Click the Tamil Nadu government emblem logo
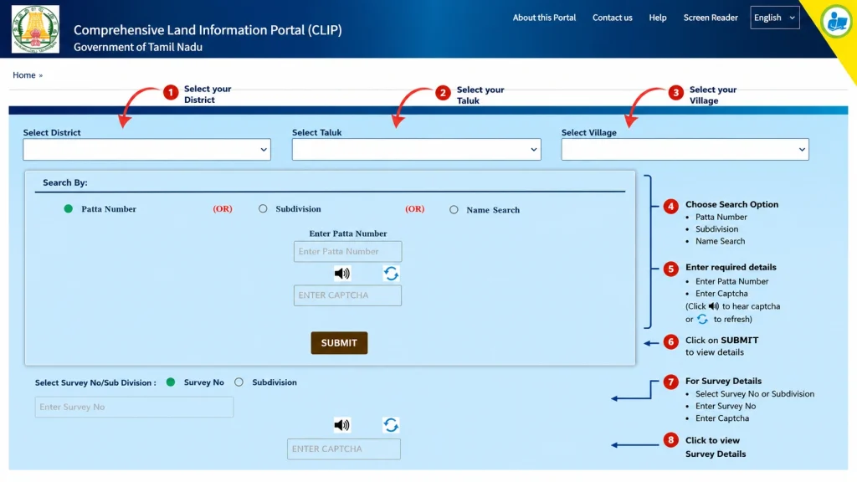 pos(35,29)
